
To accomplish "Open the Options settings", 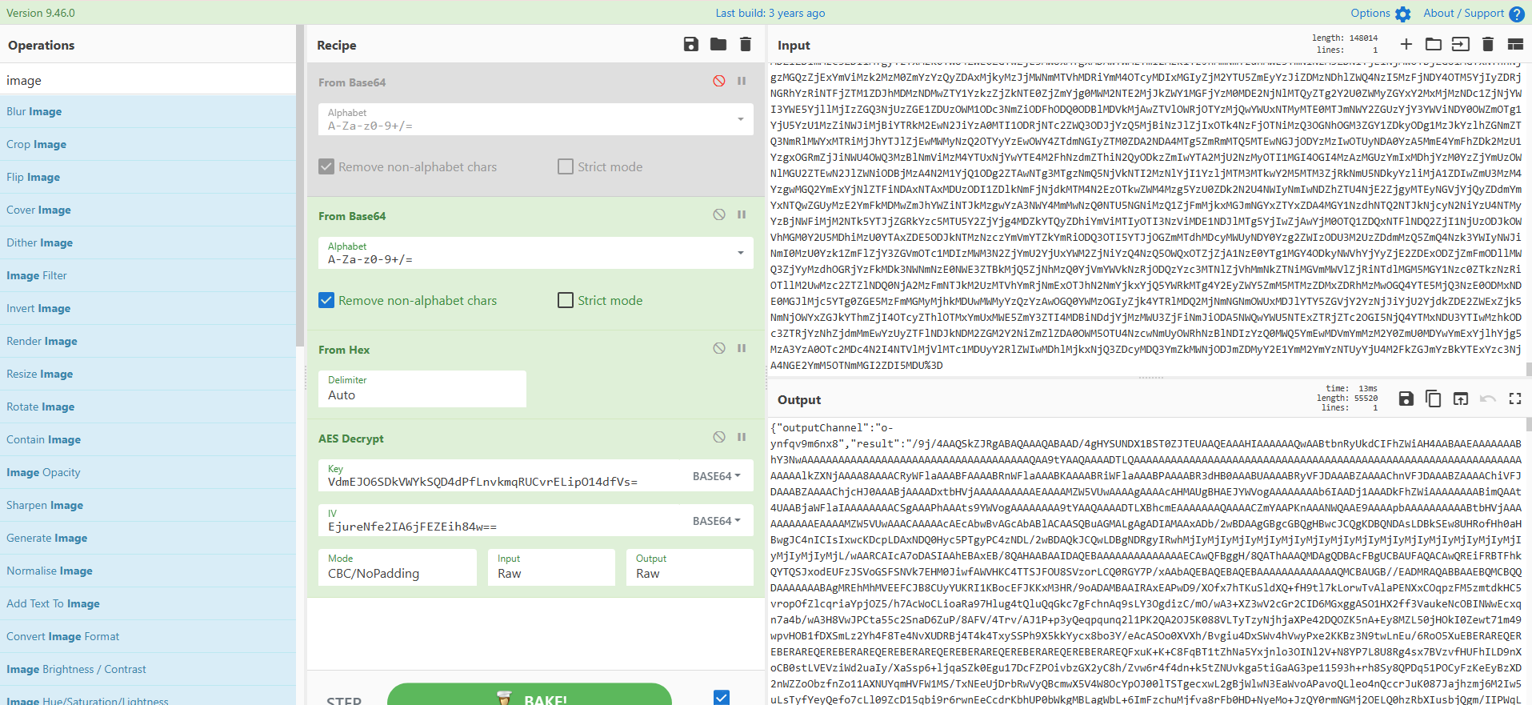I will point(1380,14).
